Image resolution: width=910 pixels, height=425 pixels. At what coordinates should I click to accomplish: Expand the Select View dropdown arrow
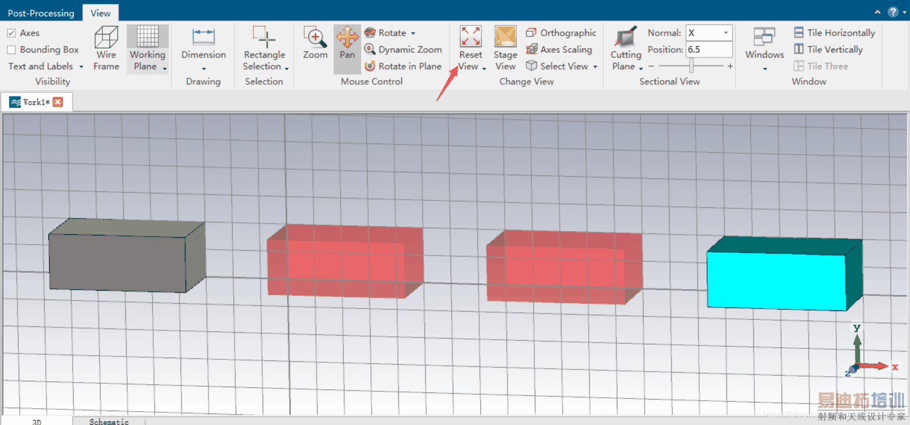595,67
